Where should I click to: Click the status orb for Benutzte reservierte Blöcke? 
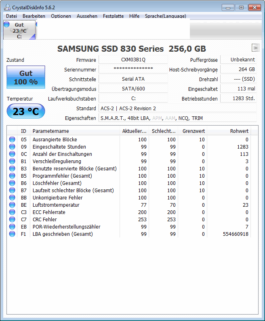click(x=12, y=168)
